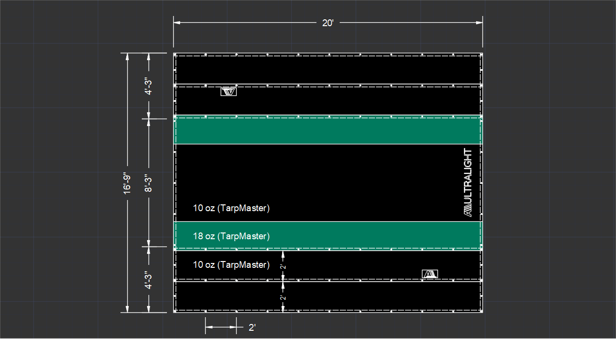Click the horizontal 2' grommet spacing dimension
The image size is (616, 339).
[x=252, y=328]
